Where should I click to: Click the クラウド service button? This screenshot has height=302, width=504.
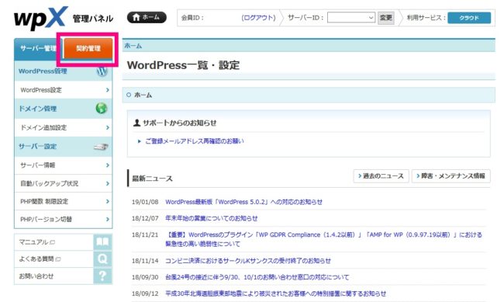click(x=469, y=18)
